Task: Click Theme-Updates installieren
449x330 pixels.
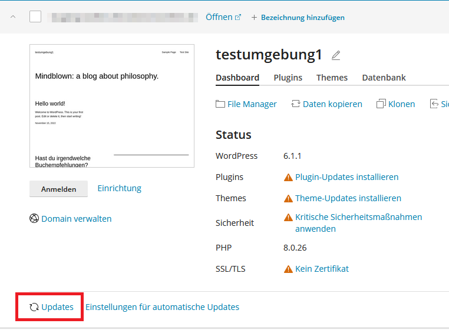Action: click(348, 198)
